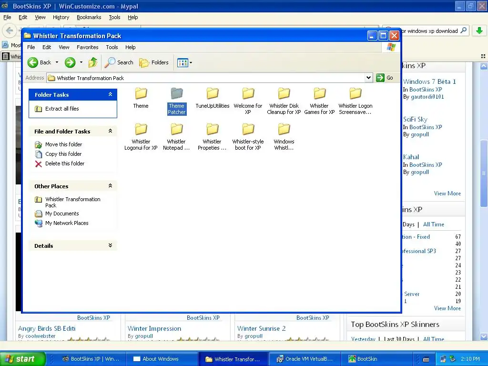Viewport: 488px width, 366px height.
Task: Open the Search pane in Explorer
Action: pos(119,62)
